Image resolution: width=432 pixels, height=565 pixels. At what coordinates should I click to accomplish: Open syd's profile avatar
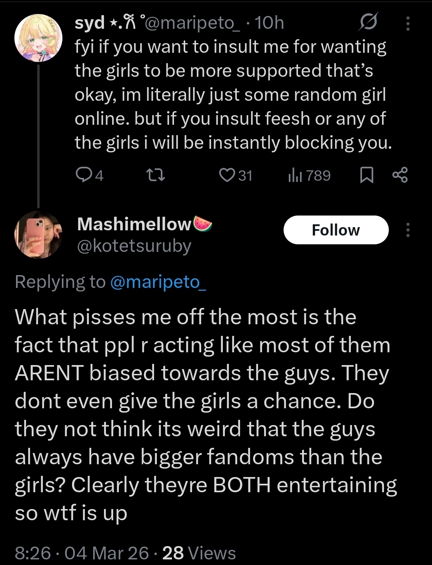pos(38,38)
